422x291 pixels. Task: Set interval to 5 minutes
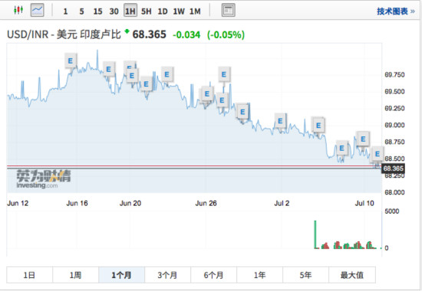(x=81, y=11)
